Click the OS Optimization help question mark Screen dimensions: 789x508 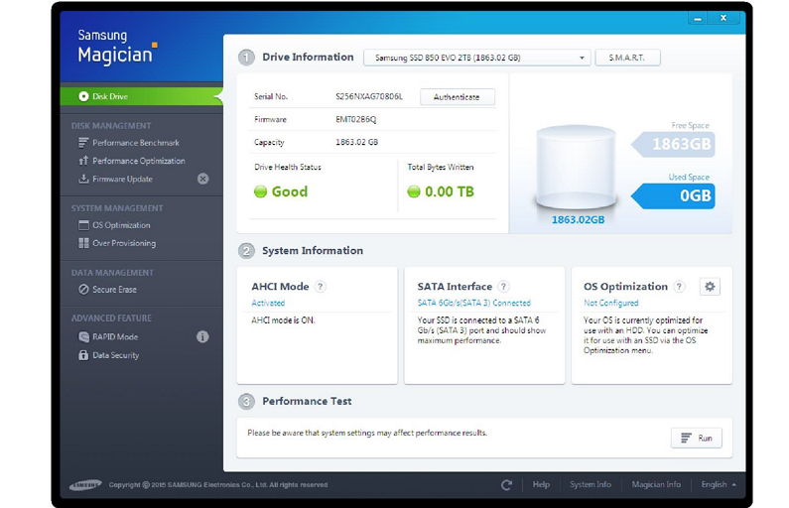click(x=679, y=287)
